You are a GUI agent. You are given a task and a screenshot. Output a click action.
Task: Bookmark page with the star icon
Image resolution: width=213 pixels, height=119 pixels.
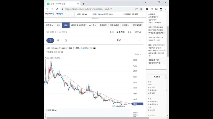[x=141, y=9]
